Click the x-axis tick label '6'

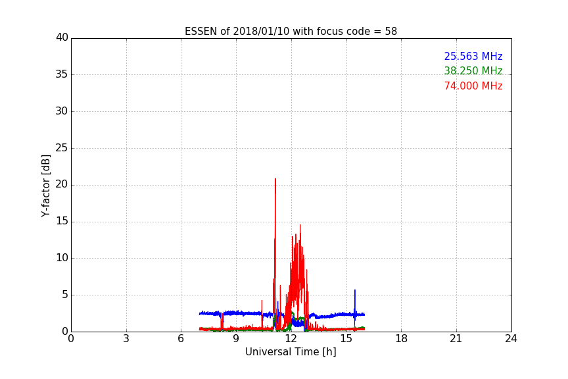(181, 339)
